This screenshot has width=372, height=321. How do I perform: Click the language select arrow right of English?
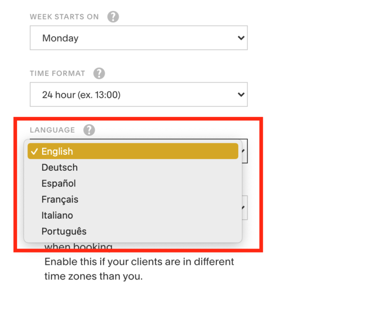[x=243, y=151]
